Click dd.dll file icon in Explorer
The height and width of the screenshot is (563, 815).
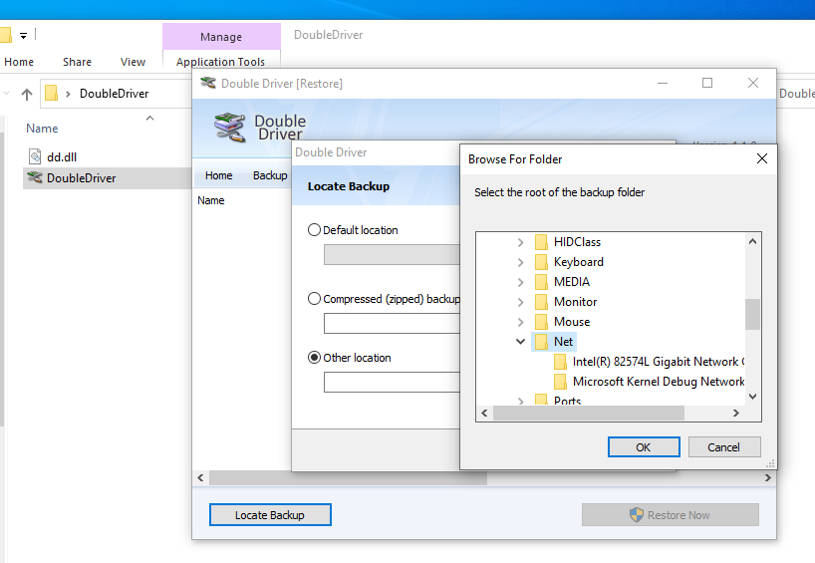click(35, 156)
